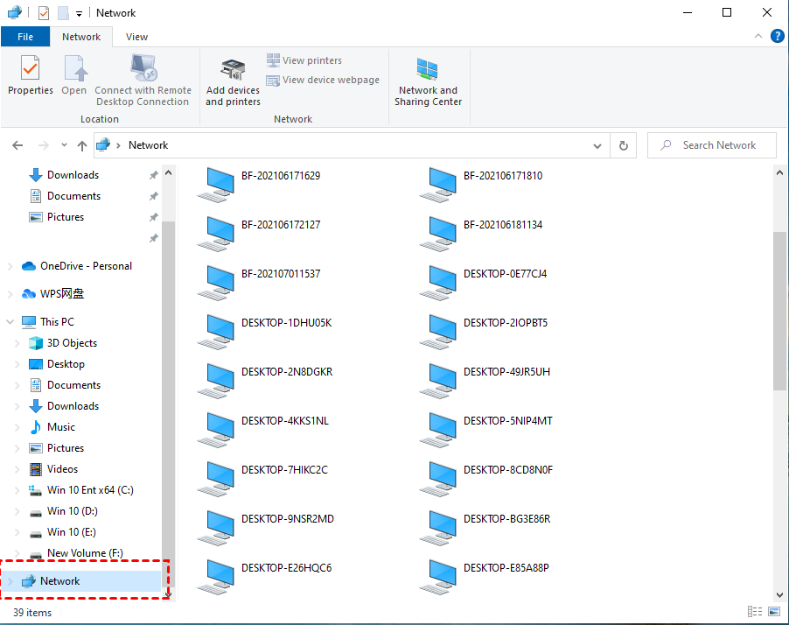Open the File menu

click(25, 37)
